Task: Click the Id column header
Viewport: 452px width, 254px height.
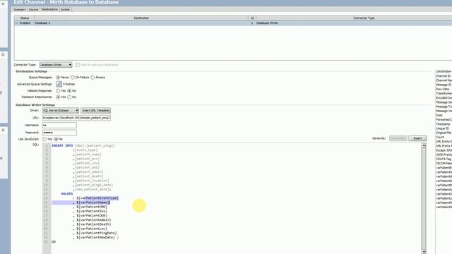Action: (252, 18)
